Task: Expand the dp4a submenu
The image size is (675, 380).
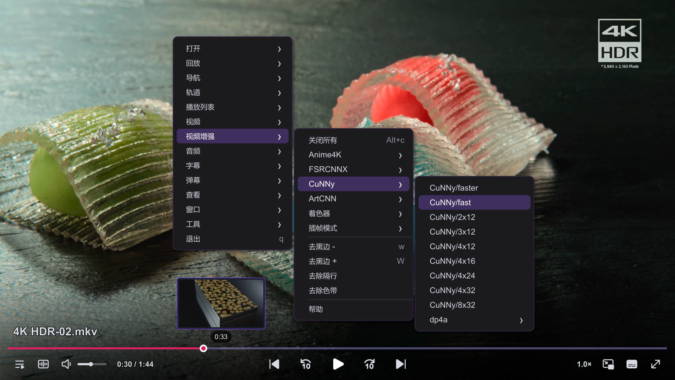Action: coord(474,320)
